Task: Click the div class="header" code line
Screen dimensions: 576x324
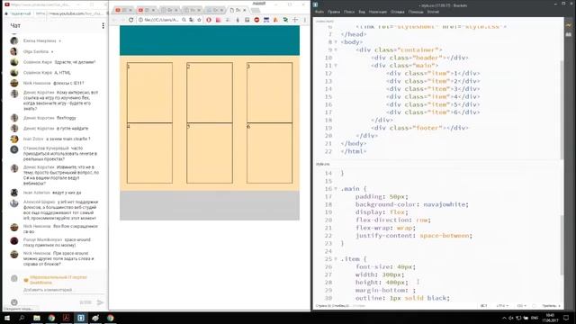Action: coord(420,58)
